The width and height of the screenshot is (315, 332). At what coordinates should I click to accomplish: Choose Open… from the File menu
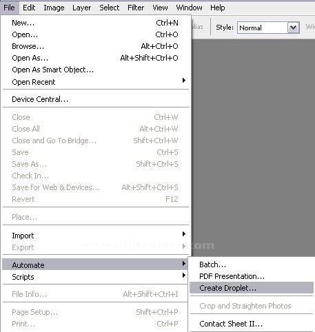pyautogui.click(x=96, y=34)
